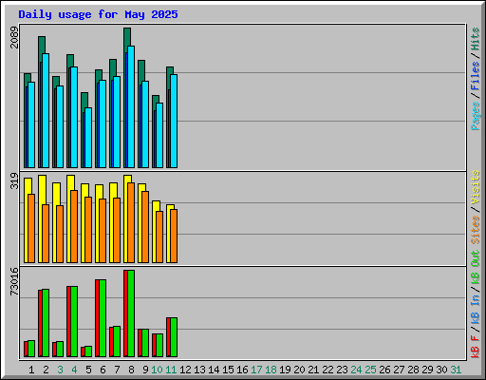Click the day 8 cyan pages bar
The width and height of the screenshot is (486, 380).
point(131,106)
